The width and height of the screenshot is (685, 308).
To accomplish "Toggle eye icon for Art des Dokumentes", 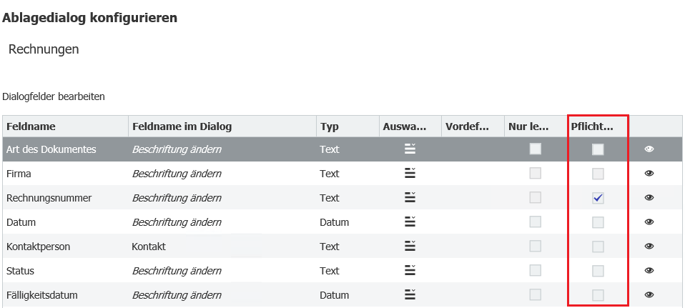I will [649, 149].
